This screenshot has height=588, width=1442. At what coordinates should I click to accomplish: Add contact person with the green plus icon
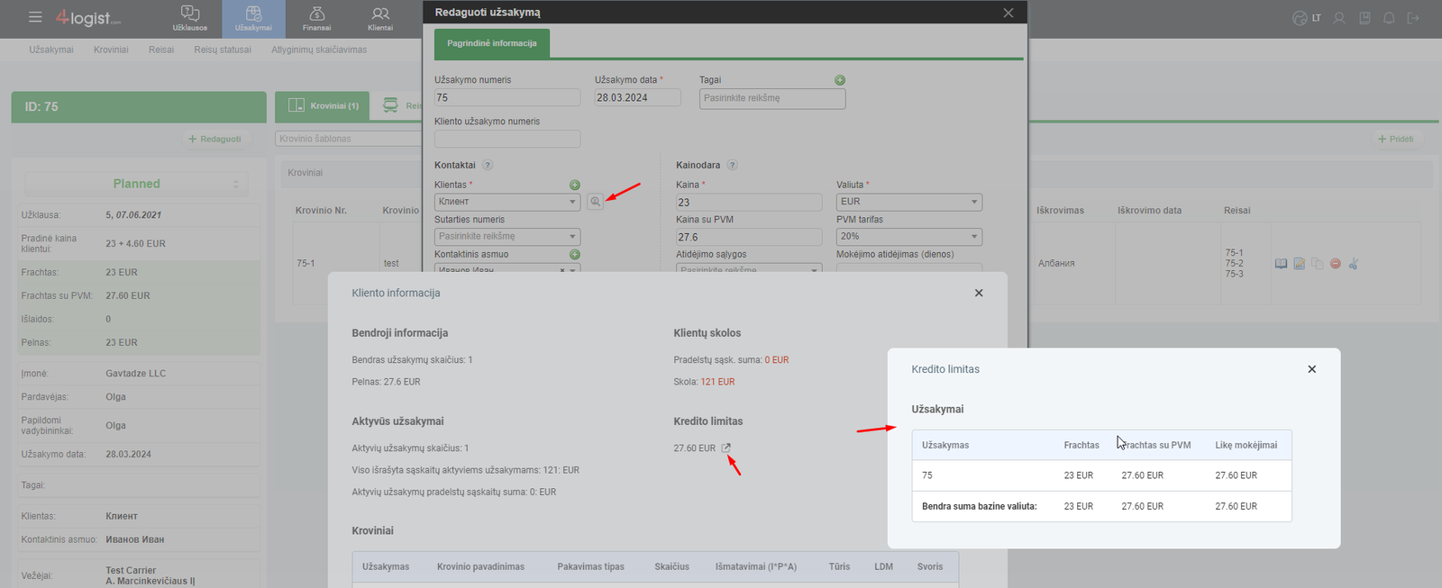pos(575,255)
